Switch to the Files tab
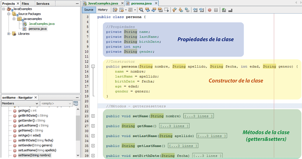Screen dimensions: 302x159 point(25,4)
